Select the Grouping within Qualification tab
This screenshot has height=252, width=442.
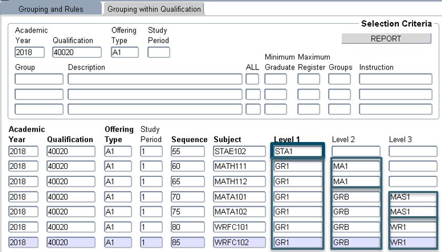coord(154,9)
